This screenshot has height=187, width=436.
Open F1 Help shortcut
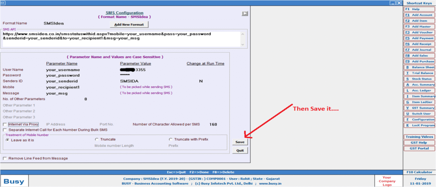click(419, 9)
